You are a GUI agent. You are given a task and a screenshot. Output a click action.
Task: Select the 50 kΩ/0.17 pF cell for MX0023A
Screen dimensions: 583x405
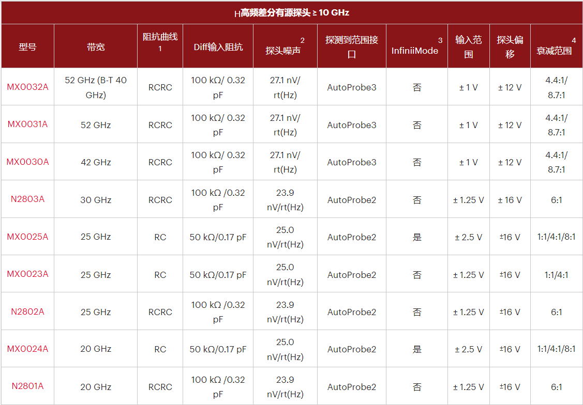click(218, 275)
